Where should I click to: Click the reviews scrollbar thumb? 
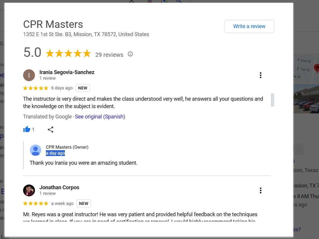tap(272, 100)
